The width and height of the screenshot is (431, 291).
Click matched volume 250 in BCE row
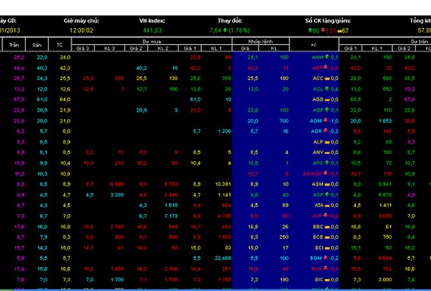coord(284,237)
